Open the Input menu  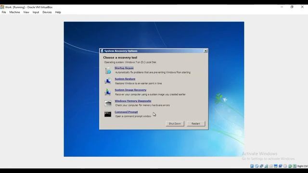pyautogui.click(x=36, y=12)
